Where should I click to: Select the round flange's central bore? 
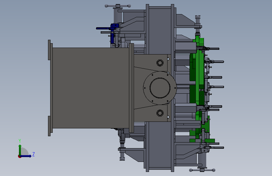pyautogui.click(x=160, y=88)
